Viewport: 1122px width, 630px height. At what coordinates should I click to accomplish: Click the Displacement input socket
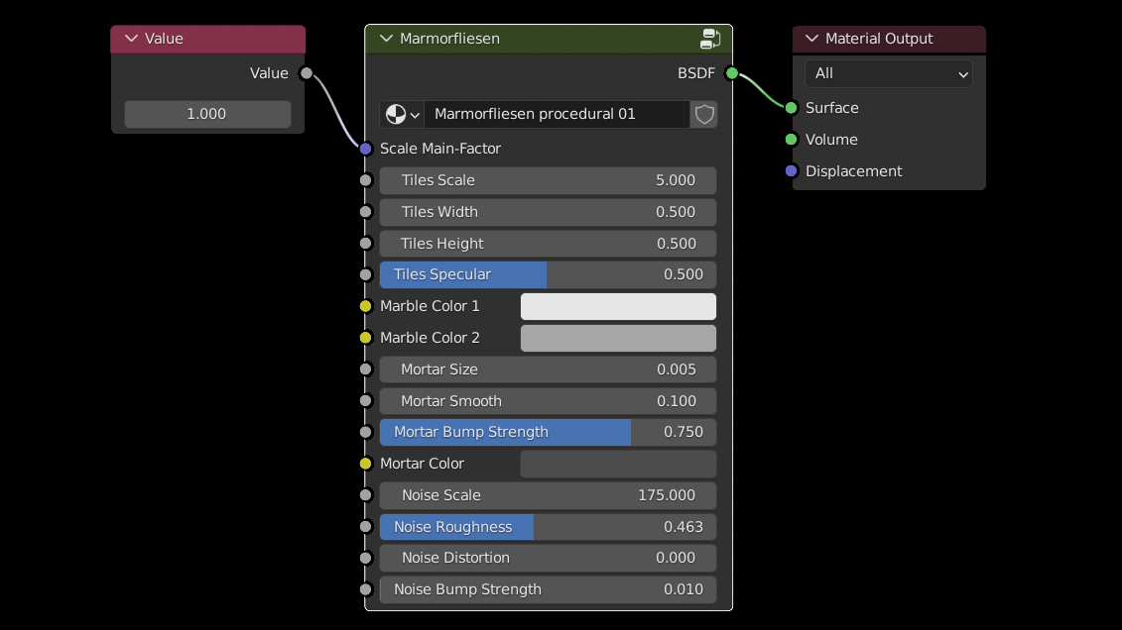[x=791, y=171]
